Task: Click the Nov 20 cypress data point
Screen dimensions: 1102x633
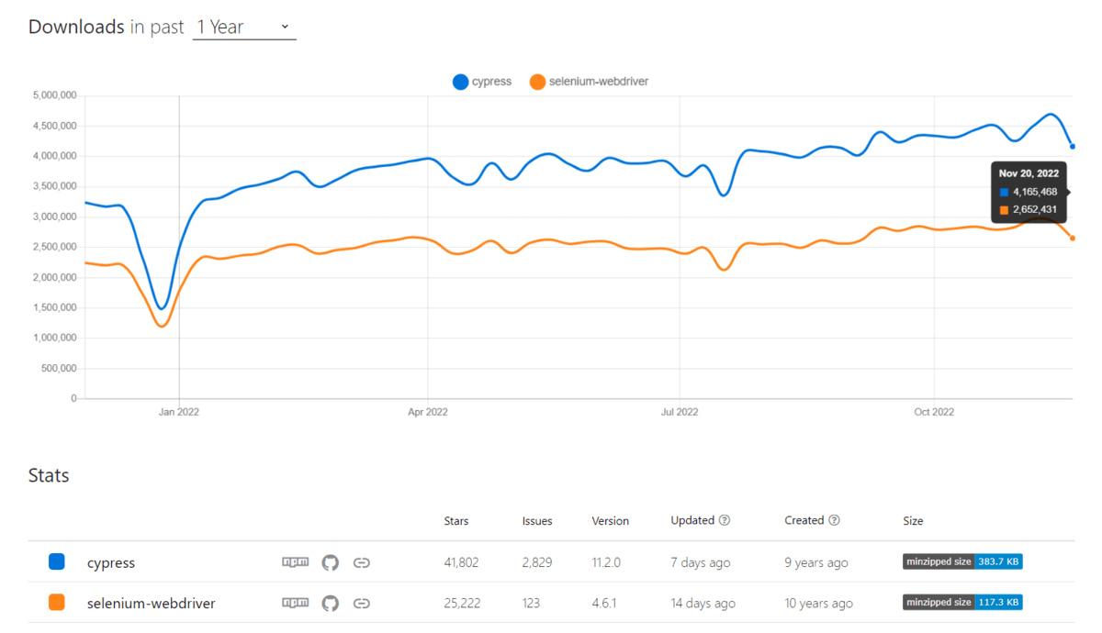Action: 1073,147
